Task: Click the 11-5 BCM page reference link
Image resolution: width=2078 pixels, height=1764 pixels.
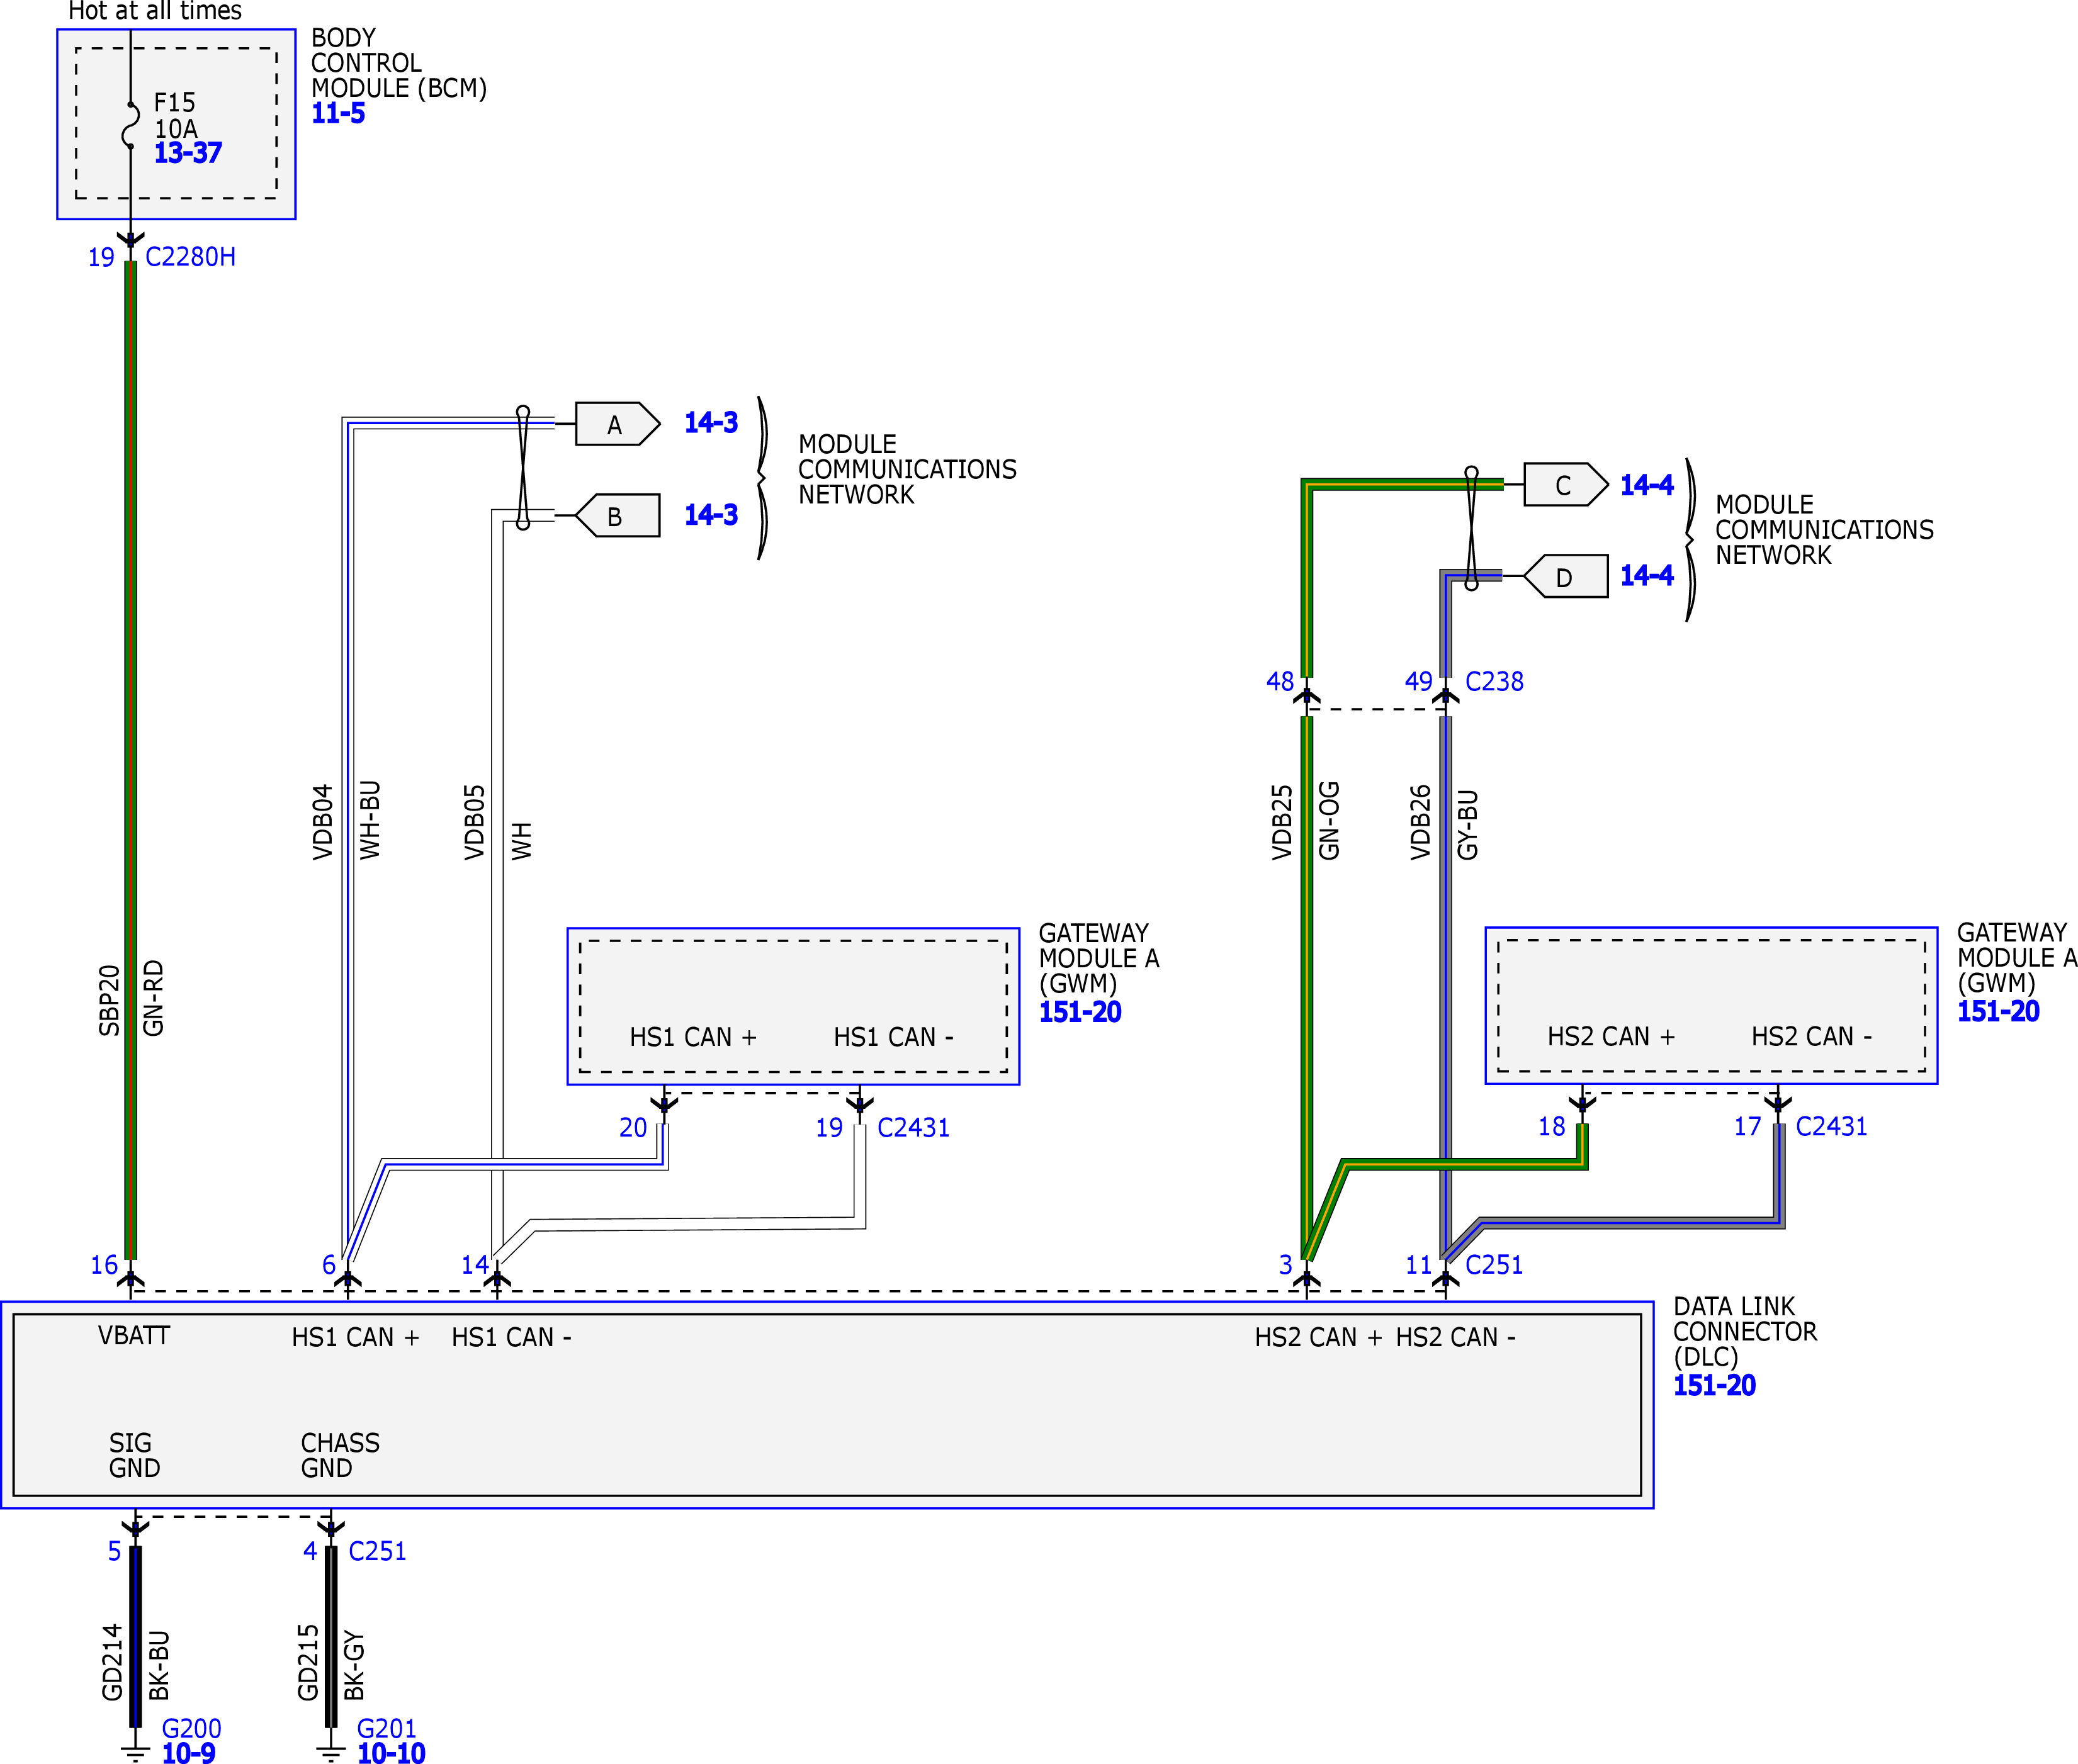Action: pyautogui.click(x=337, y=114)
